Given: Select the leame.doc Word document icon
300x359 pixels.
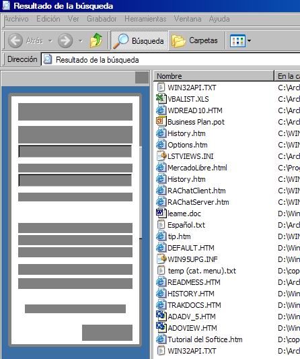Looking at the screenshot, I should click(161, 213).
